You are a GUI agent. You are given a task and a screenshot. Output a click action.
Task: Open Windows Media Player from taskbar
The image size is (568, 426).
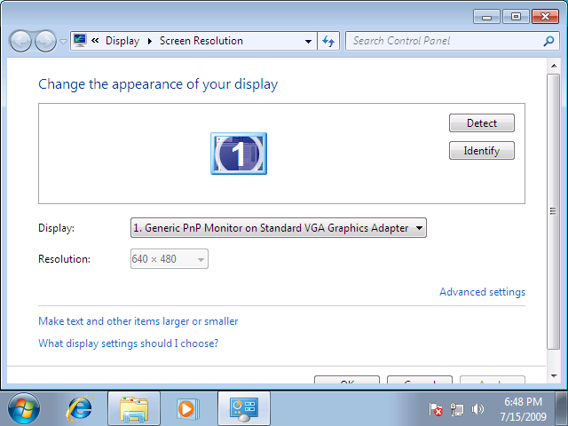[x=187, y=408]
